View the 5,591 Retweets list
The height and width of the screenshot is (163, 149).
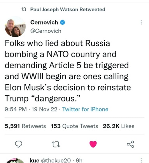pyautogui.click(x=25, y=126)
